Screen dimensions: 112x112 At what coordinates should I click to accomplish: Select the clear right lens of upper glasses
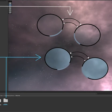(87, 35)
